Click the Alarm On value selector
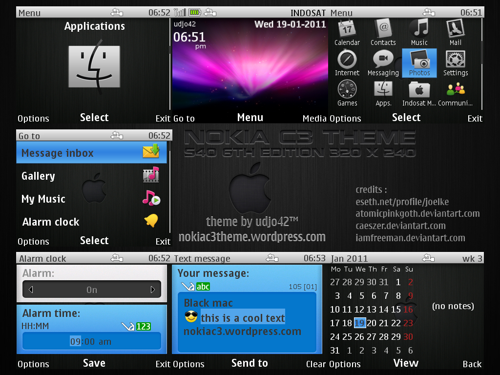 [x=92, y=290]
